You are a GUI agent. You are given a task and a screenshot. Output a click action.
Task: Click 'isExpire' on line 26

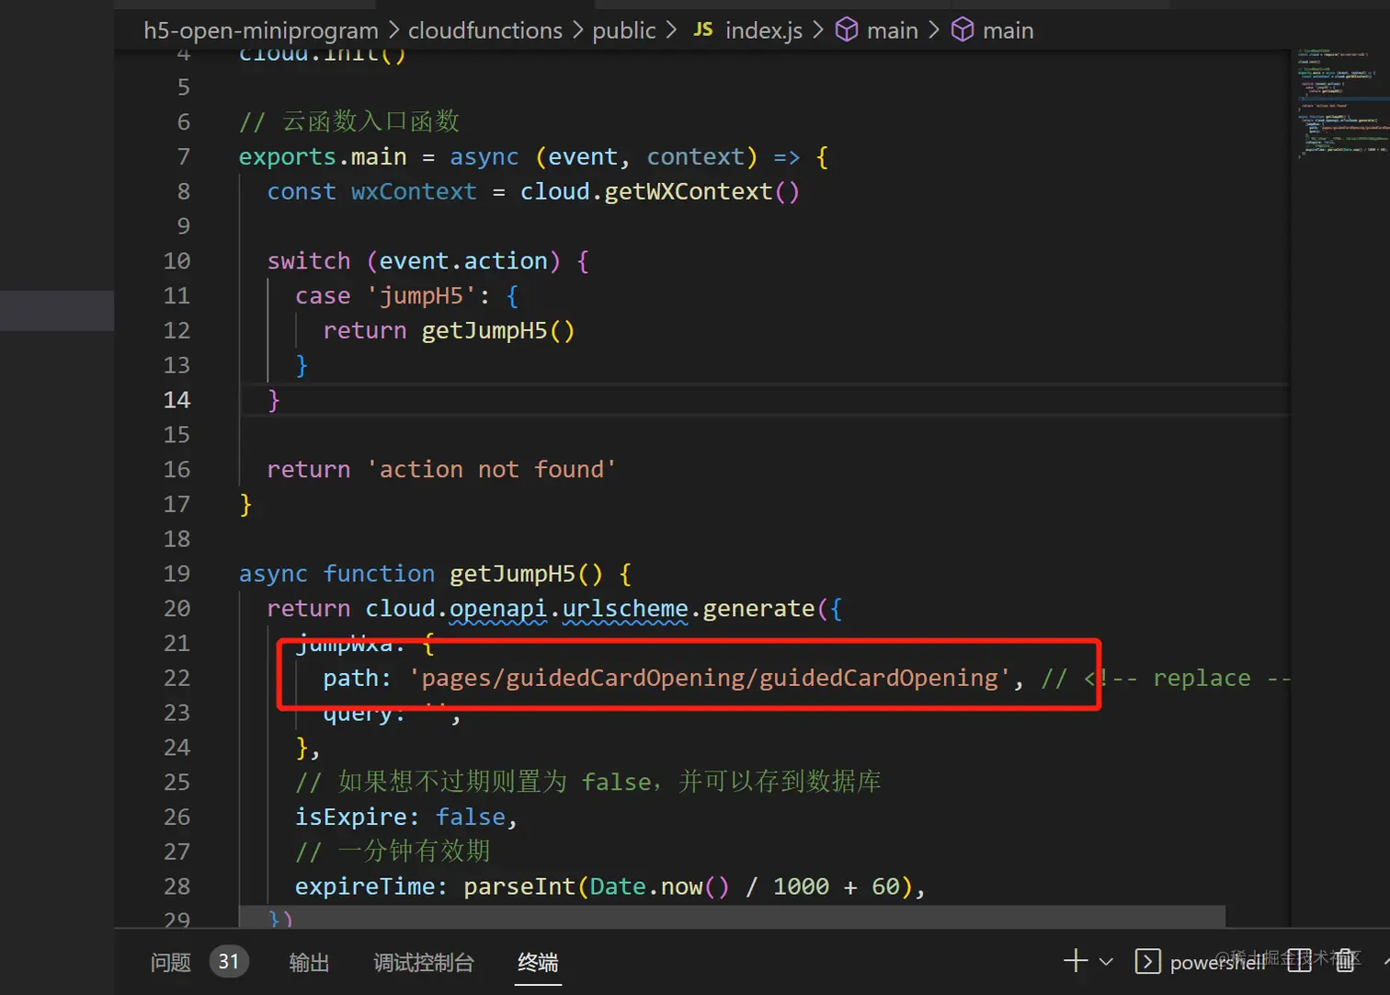point(351,817)
